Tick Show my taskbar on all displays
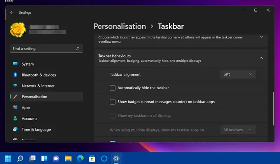Screen dimensions: 280x164 pyautogui.click(x=112, y=116)
